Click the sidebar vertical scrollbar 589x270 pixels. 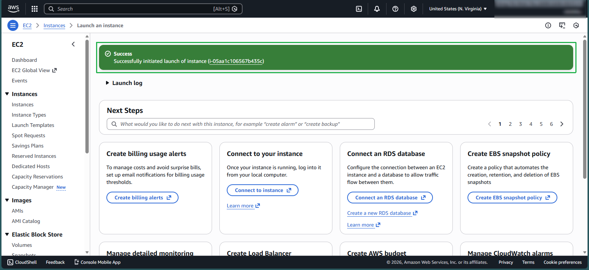(x=87, y=96)
